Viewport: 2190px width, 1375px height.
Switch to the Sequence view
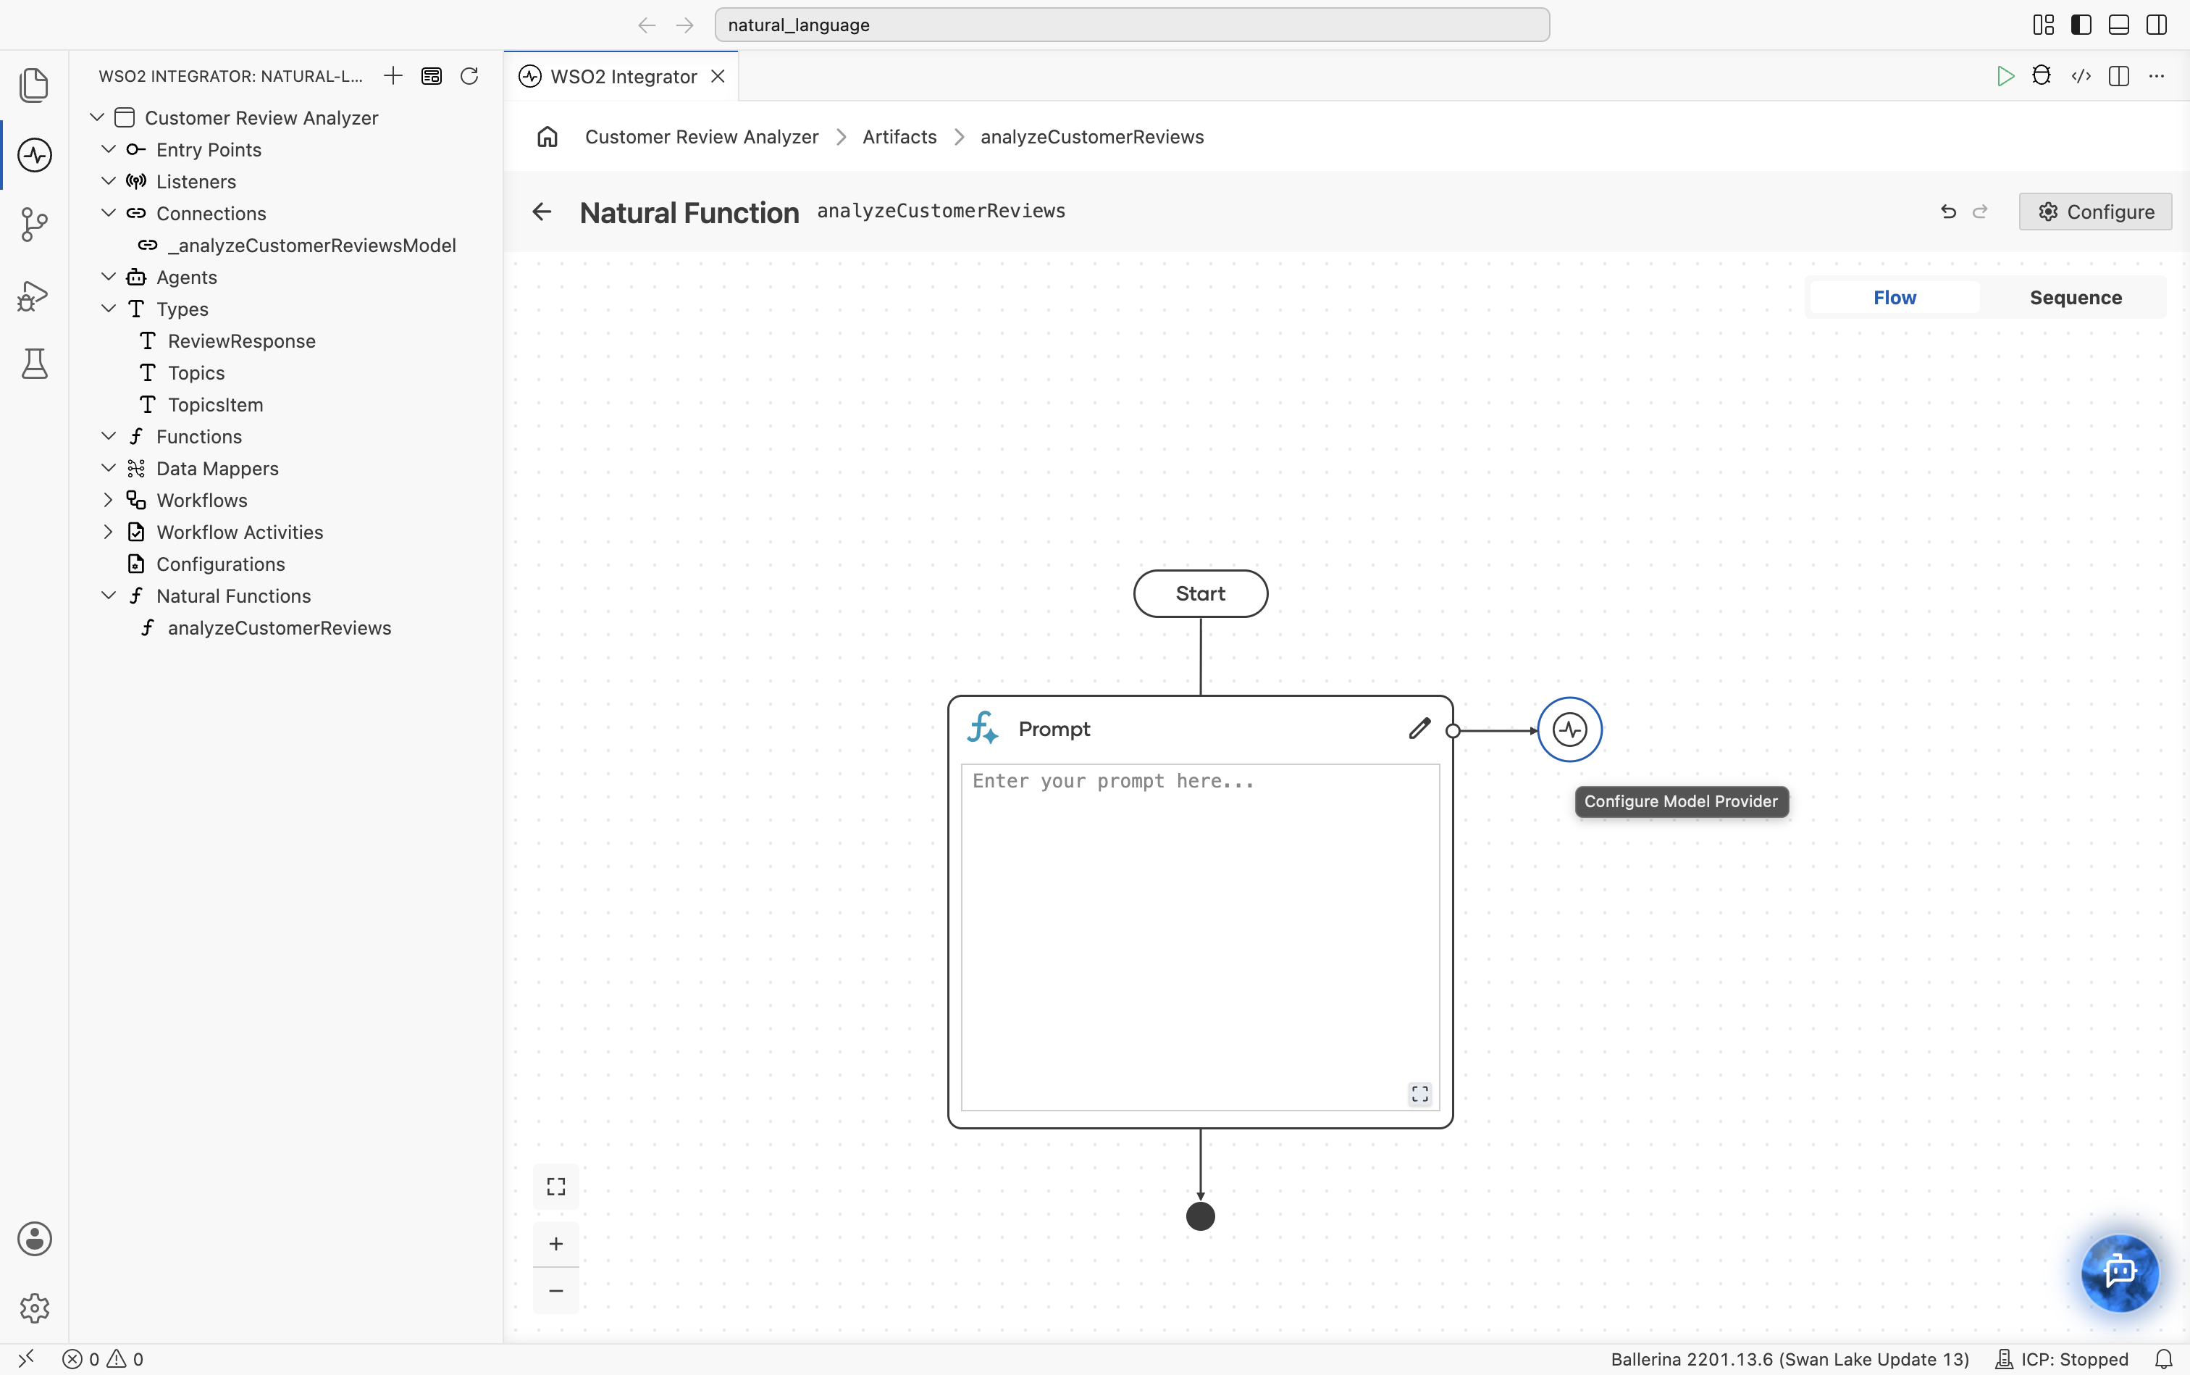pyautogui.click(x=2076, y=297)
